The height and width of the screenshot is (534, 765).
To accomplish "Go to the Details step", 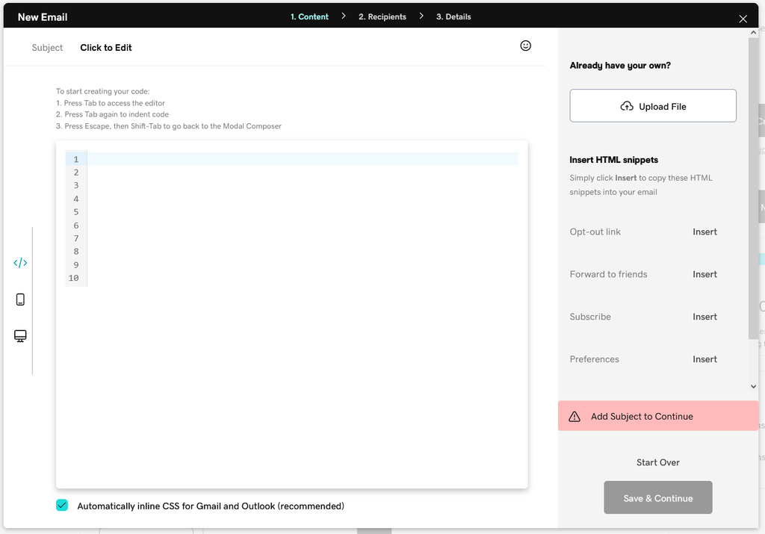I will 453,16.
